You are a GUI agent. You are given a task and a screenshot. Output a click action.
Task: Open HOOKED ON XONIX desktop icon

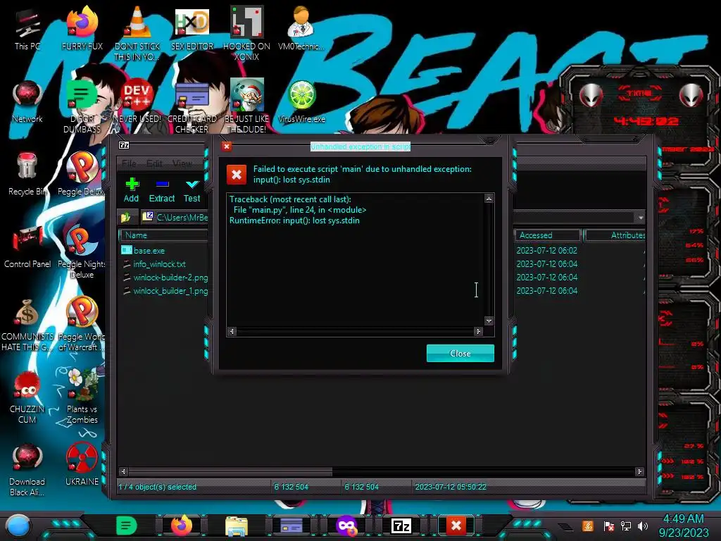point(246,33)
